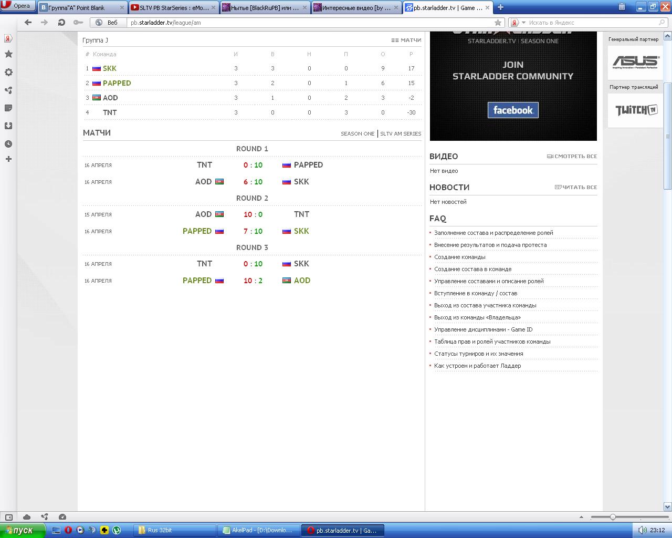Click the facebook button in the banner
The height and width of the screenshot is (538, 672).
tap(513, 110)
